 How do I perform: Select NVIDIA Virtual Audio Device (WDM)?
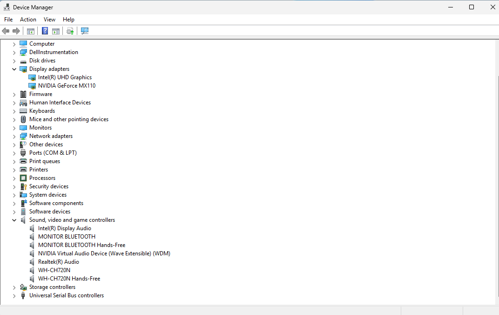point(104,253)
